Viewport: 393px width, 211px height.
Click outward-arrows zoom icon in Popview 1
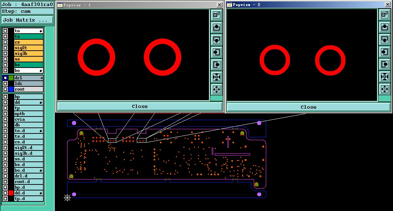(216, 89)
